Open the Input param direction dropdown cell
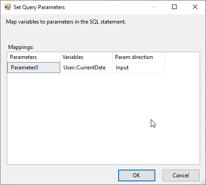Viewport: 206px width, 185px height. tap(139, 68)
